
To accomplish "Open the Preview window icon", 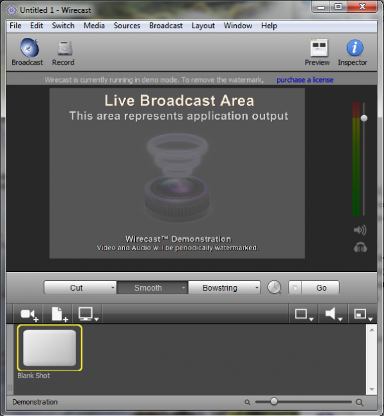I will [x=319, y=48].
